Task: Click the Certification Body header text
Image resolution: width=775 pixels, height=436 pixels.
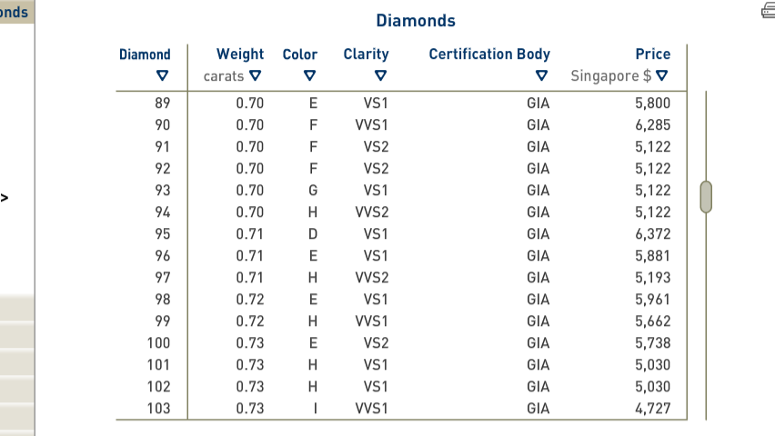Action: click(x=489, y=54)
